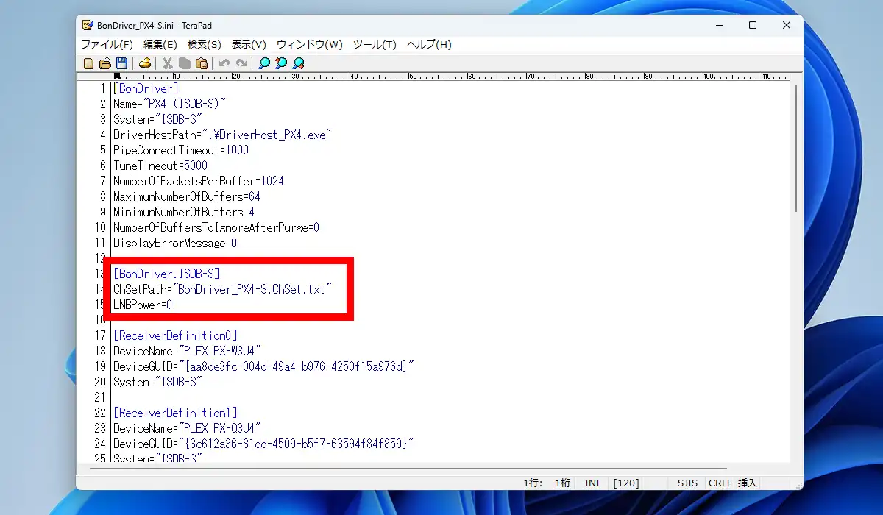
Task: Open Find with the first magnifier icon
Action: click(x=264, y=64)
